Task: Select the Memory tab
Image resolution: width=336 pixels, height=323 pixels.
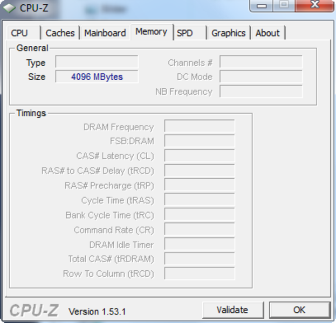Action: coord(152,32)
